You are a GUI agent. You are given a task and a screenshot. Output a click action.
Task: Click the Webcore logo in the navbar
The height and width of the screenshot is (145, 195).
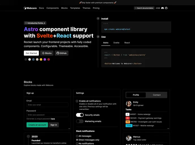click(30, 8)
